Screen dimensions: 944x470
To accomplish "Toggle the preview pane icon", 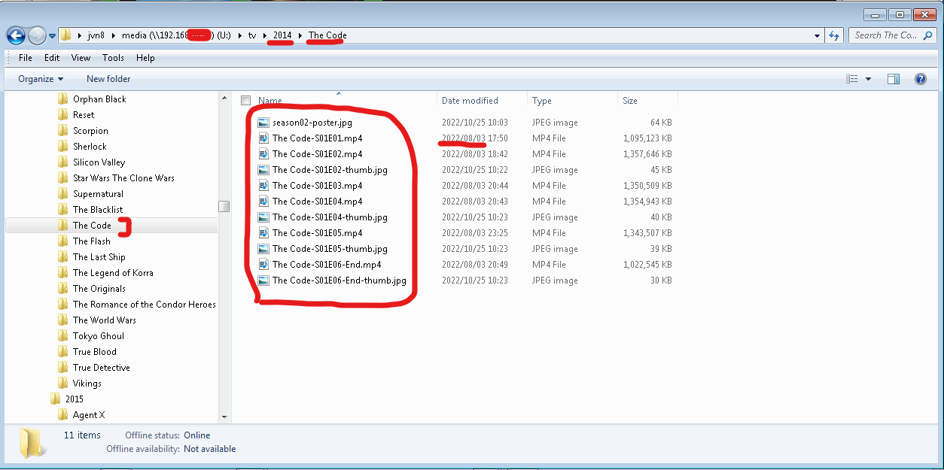I will (894, 79).
